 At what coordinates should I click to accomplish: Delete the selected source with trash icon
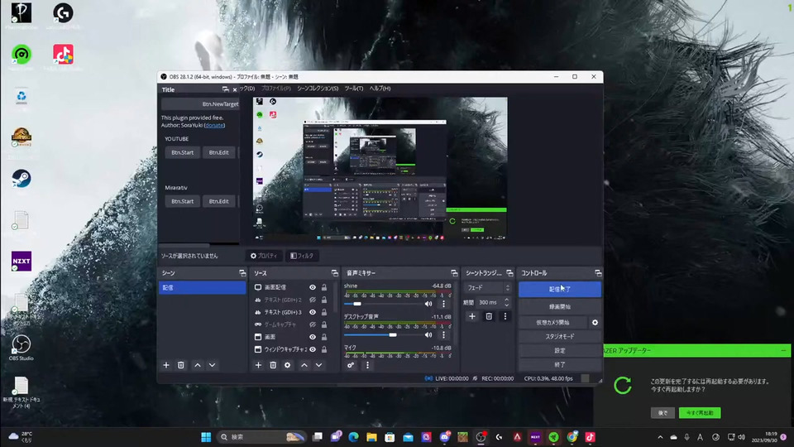[273, 365]
